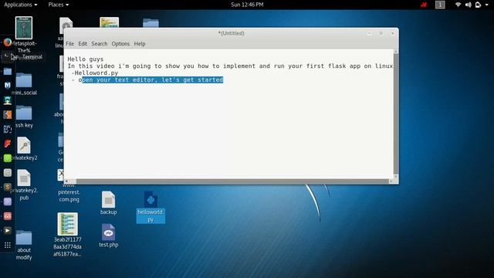The height and width of the screenshot is (278, 494).
Task: Select the about modify folder
Action: pos(24,246)
